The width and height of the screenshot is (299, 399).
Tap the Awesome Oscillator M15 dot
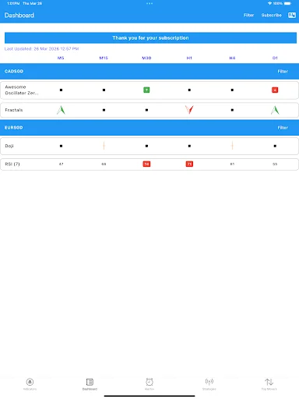[x=104, y=90]
